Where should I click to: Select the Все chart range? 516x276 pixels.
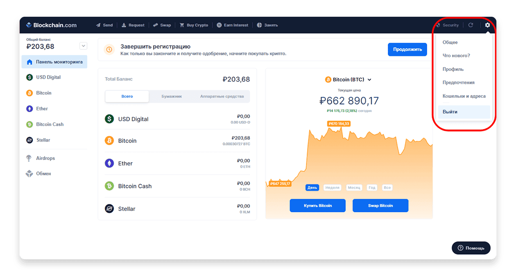387,188
